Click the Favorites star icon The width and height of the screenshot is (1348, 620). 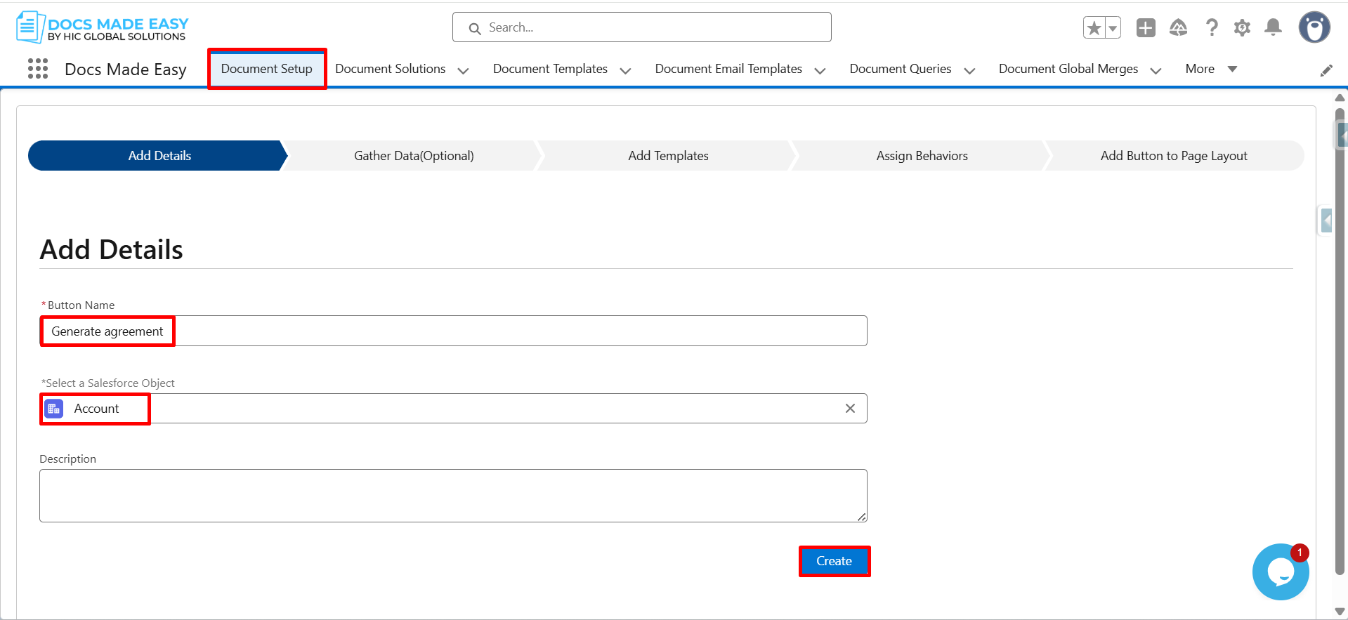point(1094,28)
